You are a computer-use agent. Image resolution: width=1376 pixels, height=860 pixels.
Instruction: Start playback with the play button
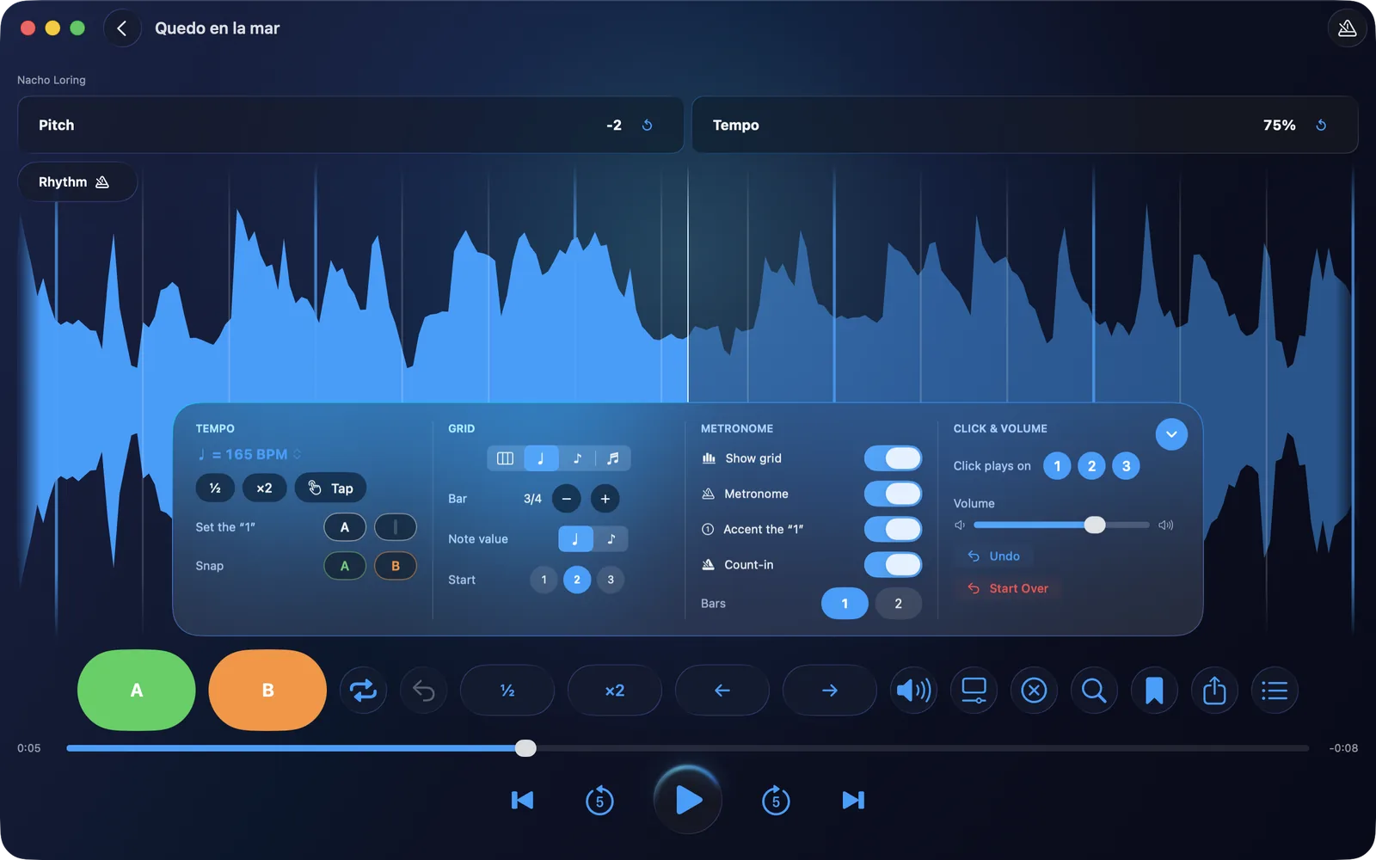[x=688, y=800]
